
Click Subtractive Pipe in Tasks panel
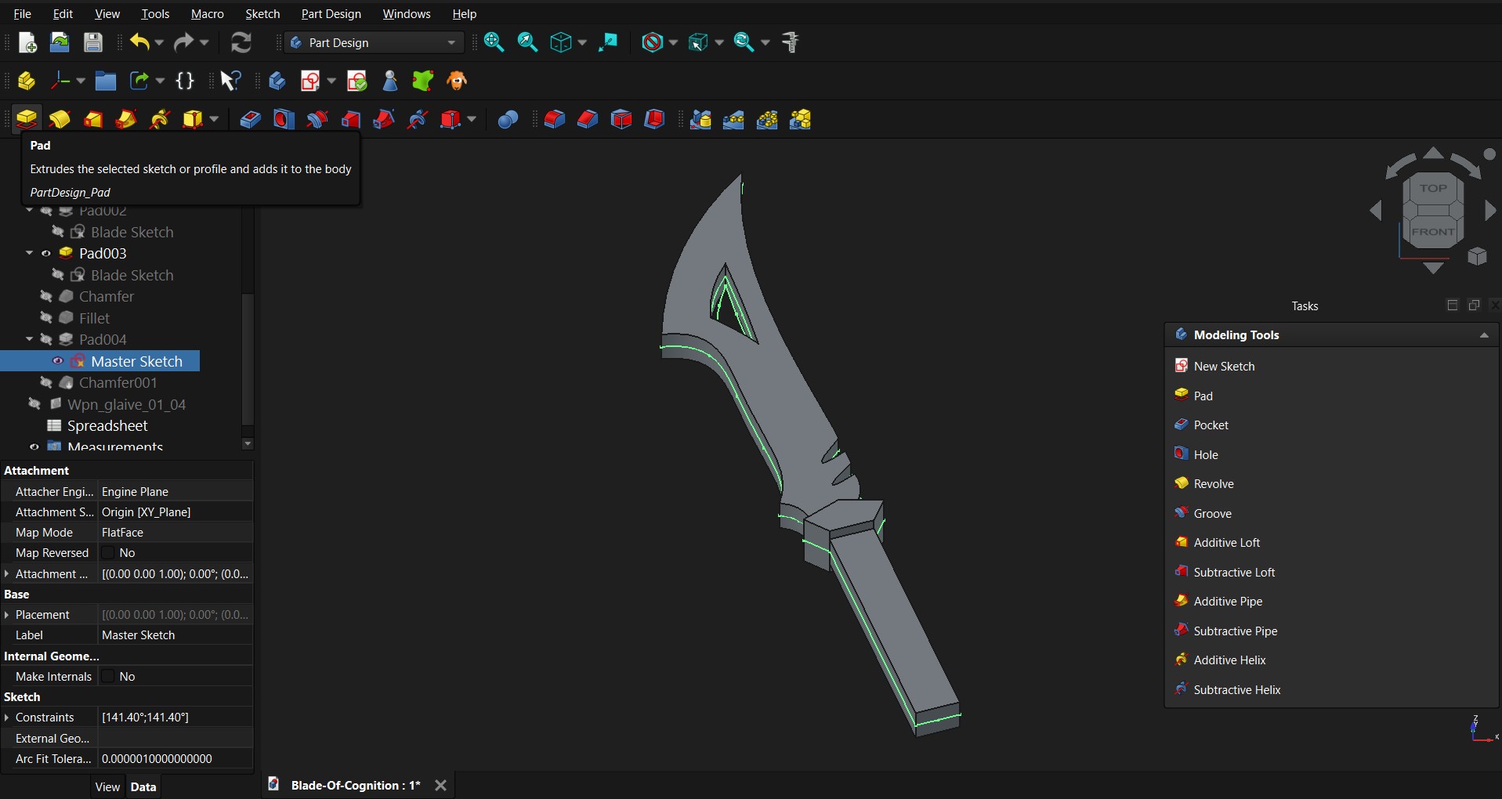tap(1236, 631)
